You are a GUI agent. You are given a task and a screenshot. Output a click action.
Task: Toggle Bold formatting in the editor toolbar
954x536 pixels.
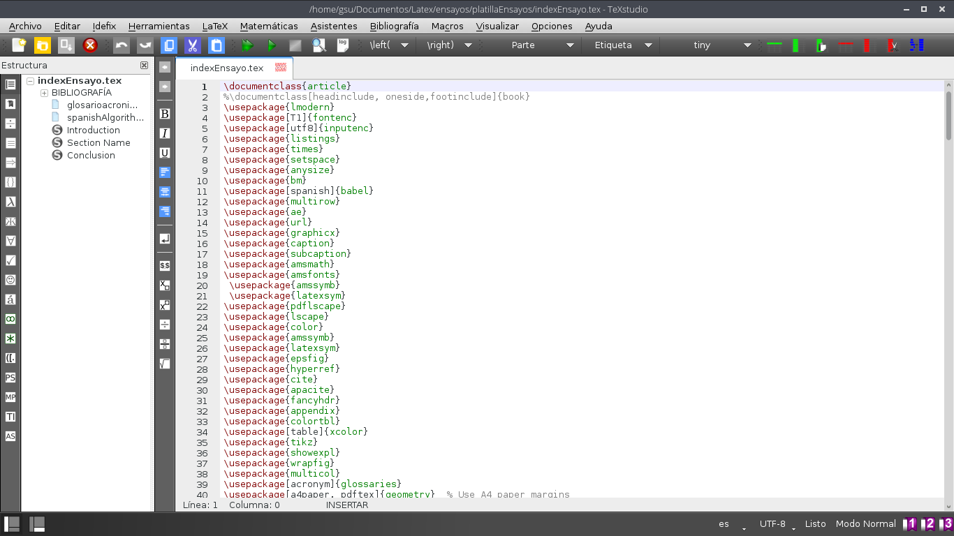point(164,113)
